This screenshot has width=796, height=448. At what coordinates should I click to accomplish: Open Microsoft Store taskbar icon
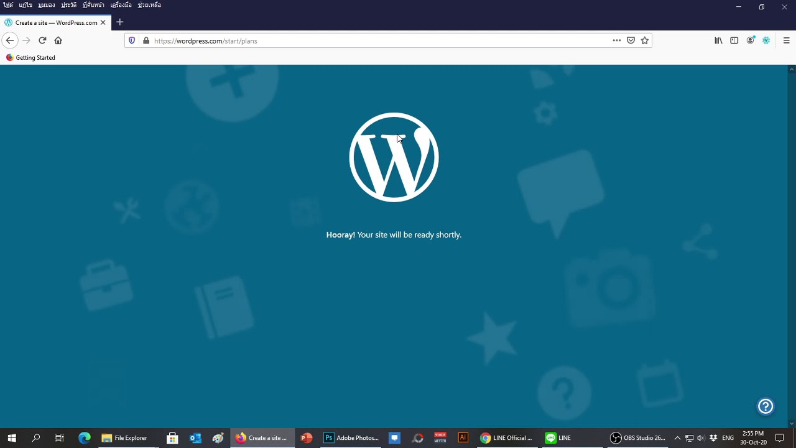click(172, 438)
